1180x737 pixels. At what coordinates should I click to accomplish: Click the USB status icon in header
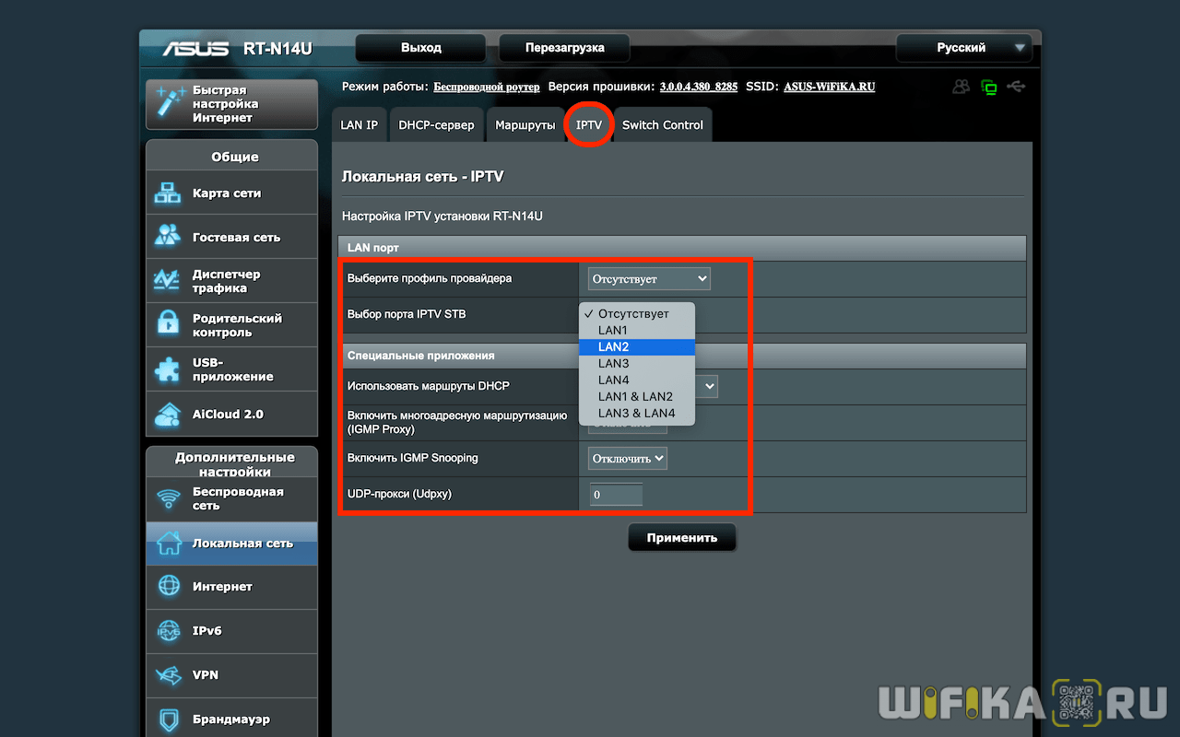click(x=1016, y=87)
